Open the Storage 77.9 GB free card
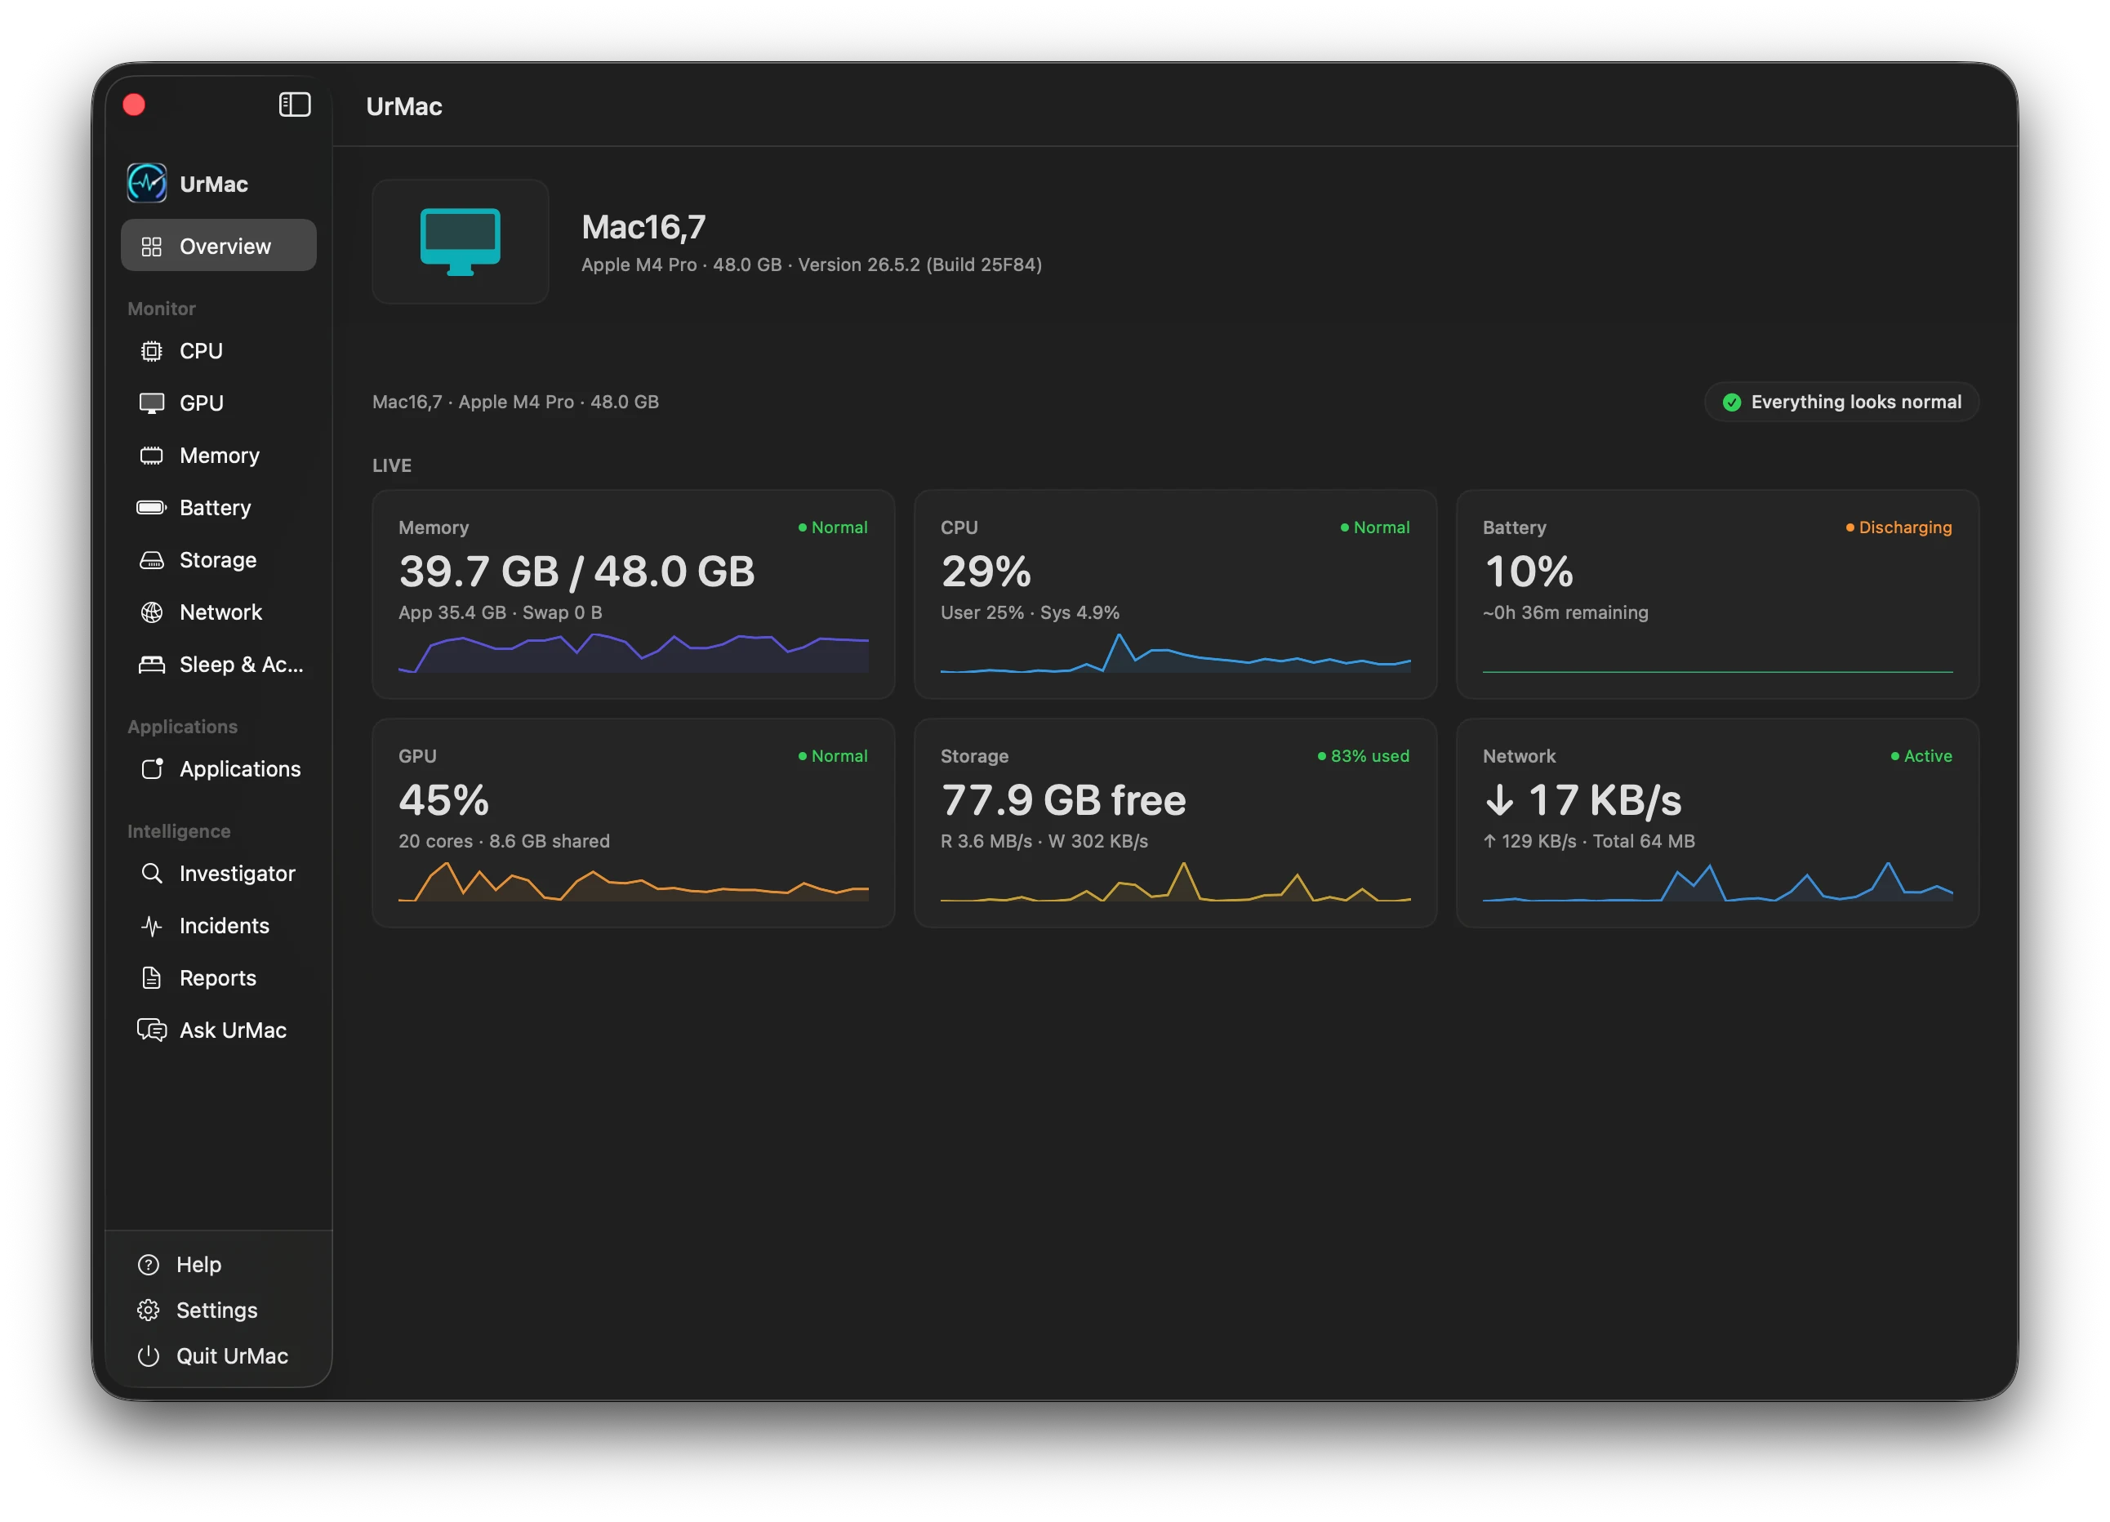Viewport: 2110px width, 1522px height. 1175,822
